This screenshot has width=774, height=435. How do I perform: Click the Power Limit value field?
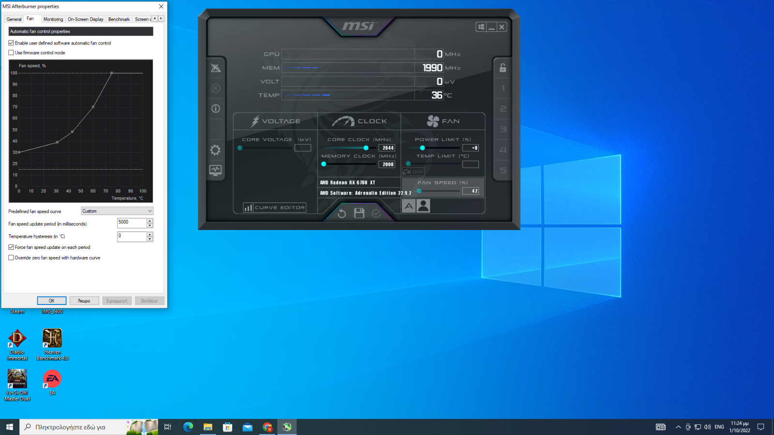coord(471,148)
